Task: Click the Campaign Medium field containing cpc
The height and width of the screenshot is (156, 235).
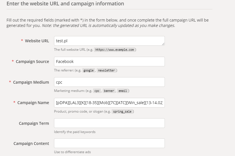Action: coord(109,82)
